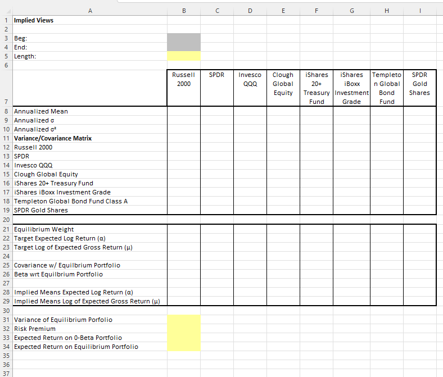Click 'Covariance w/ Equilbrium Portfolio' label
The width and height of the screenshot is (443, 377).
(90, 265)
